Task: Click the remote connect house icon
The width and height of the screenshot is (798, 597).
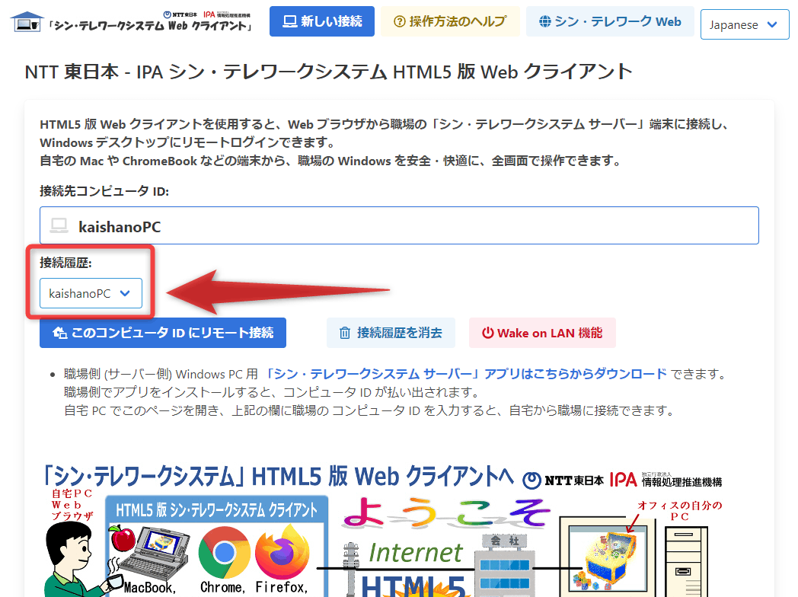Action: click(x=59, y=333)
